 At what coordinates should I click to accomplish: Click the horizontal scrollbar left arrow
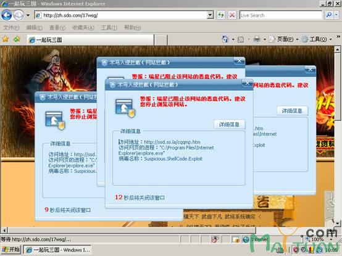click(x=4, y=230)
